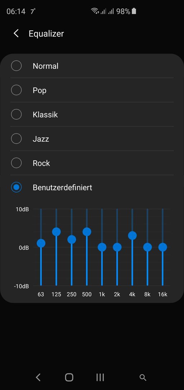This screenshot has height=390, width=184.
Task: Tap the navigation bar back chevron
Action: coord(38,377)
